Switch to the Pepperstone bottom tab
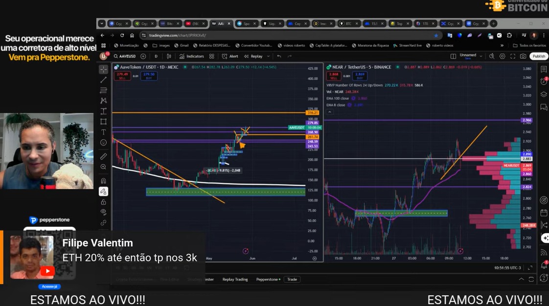Screen dimensions: 549x306 click(268, 280)
